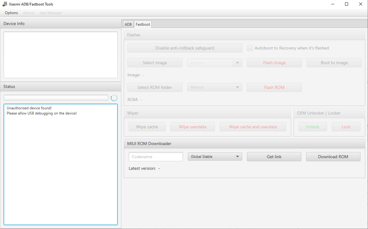Click Wipe cache and userdata button

coord(253,127)
